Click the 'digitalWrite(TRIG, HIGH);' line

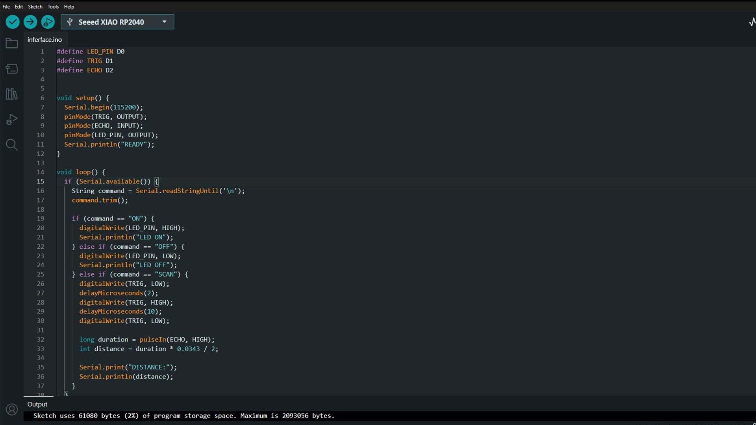[x=126, y=303]
